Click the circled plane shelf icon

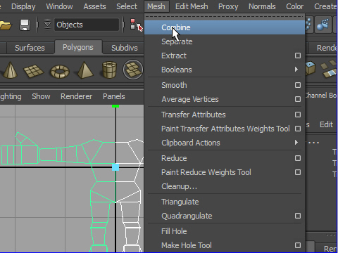(x=133, y=70)
